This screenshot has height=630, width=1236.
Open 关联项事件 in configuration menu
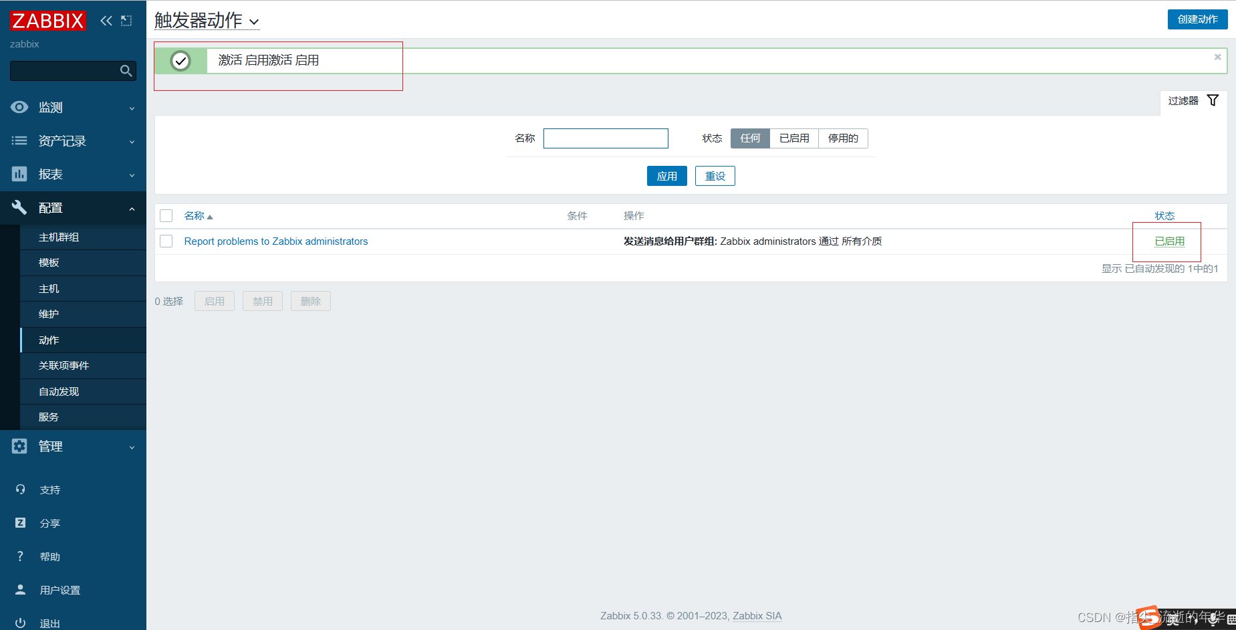(83, 366)
